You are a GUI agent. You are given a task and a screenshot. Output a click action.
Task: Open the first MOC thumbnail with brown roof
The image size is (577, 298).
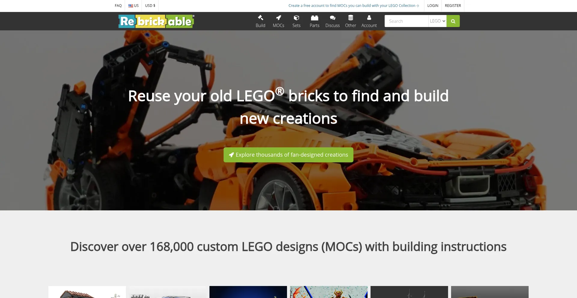(87, 292)
